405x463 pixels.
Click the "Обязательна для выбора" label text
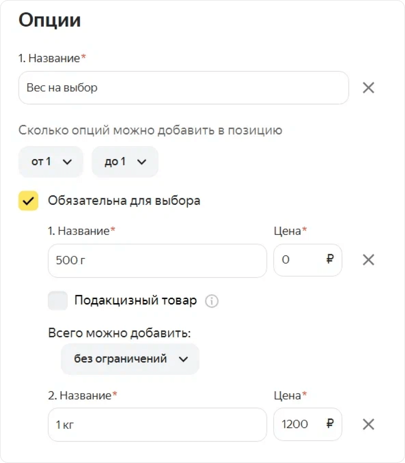coord(124,201)
